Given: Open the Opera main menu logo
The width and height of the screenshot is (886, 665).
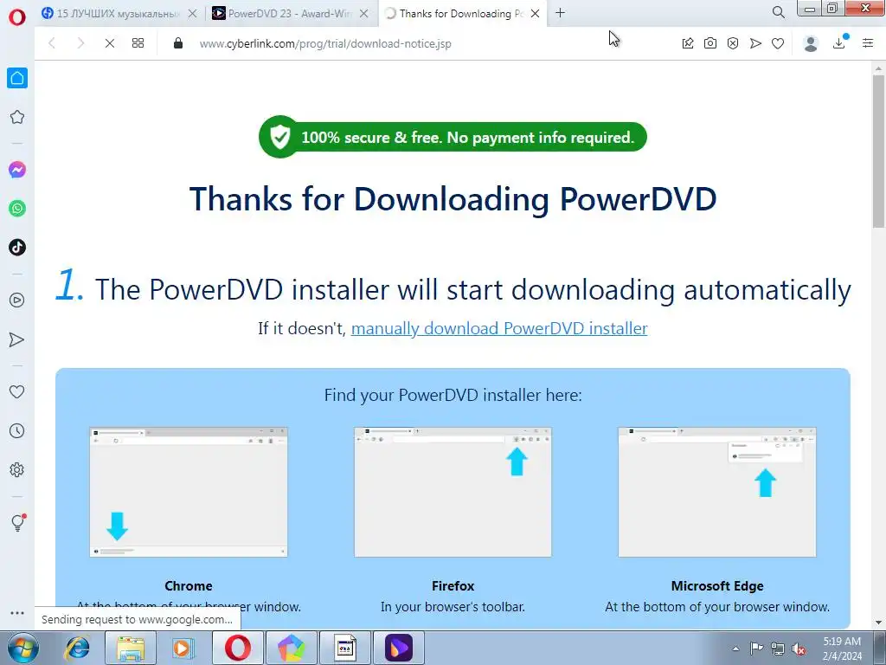Looking at the screenshot, I should [x=17, y=17].
